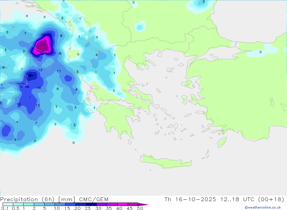Viewport: 287px width, 210px height.
Task: Pick the 5–10 mm legend color swatch
Action: pos(49,204)
